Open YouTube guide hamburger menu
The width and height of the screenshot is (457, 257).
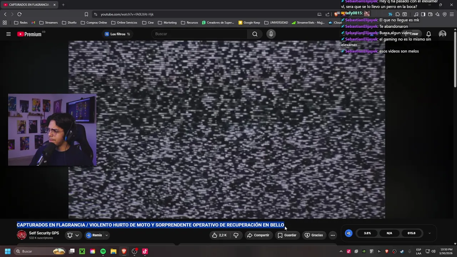pos(9,34)
